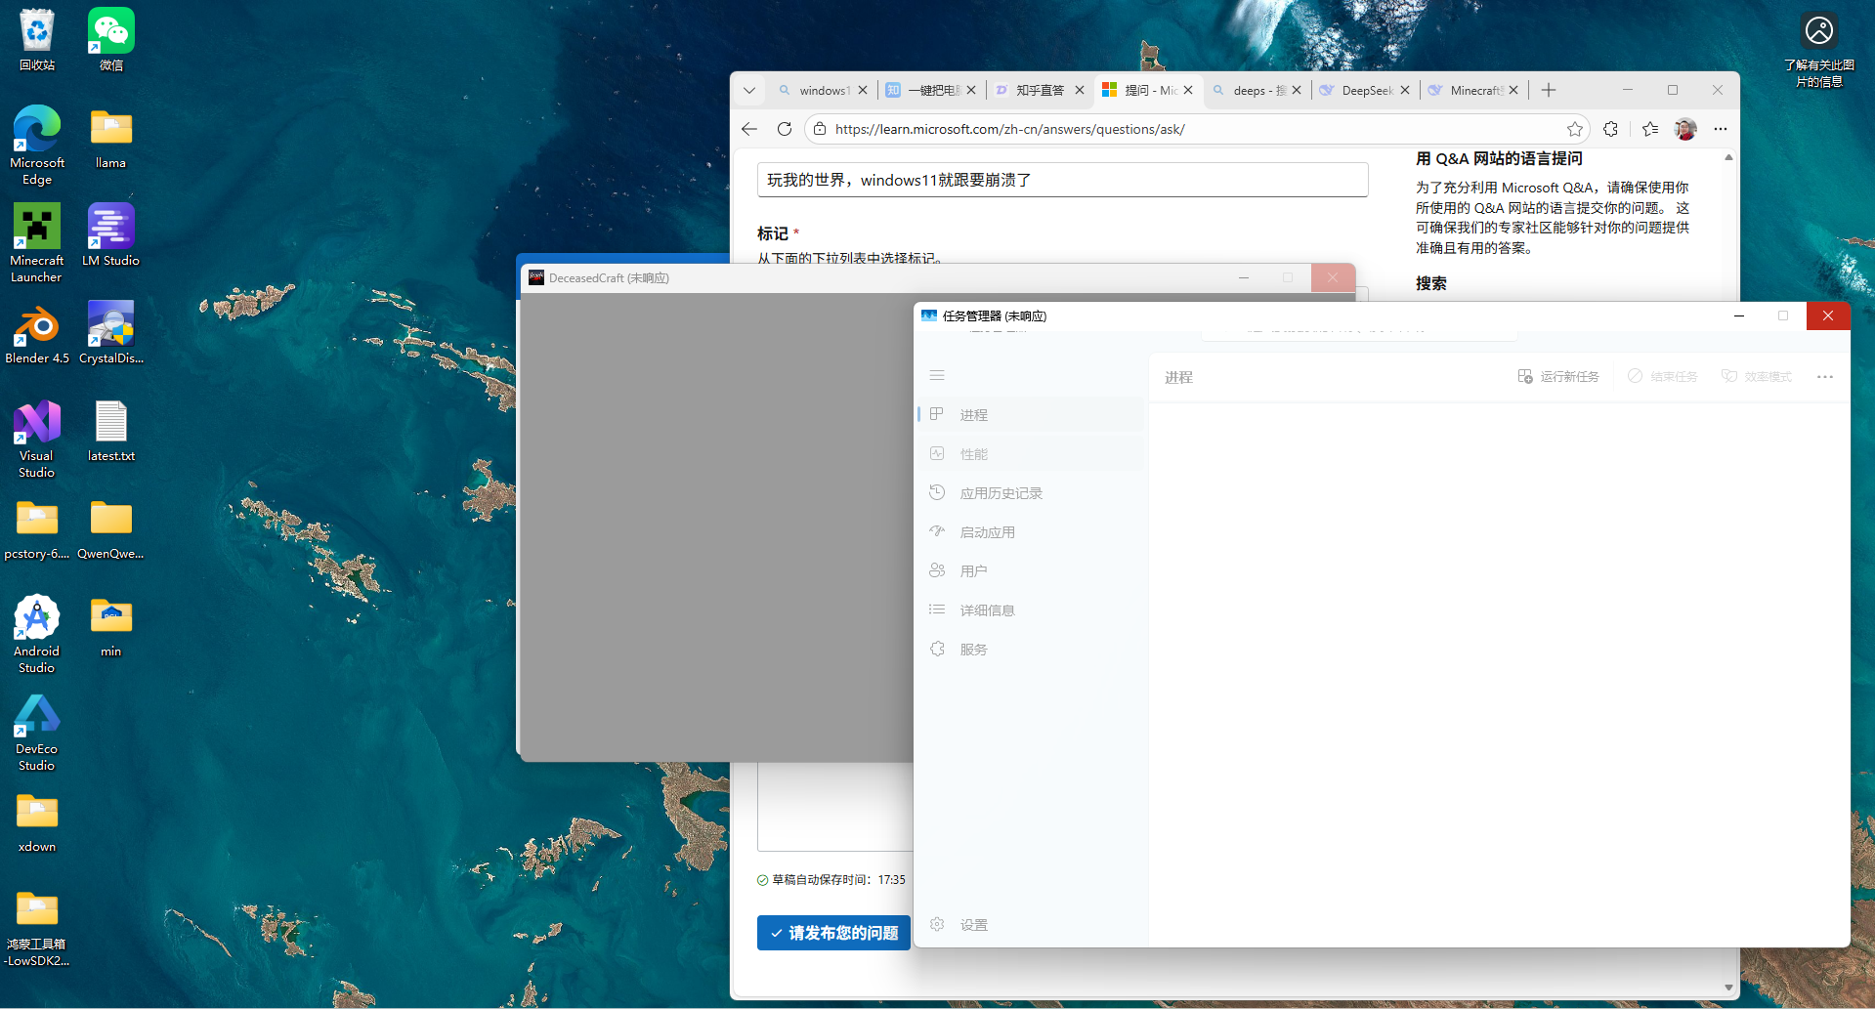Open Edge settings menu via ellipsis
Viewport: 1875px width, 1009px height.
point(1720,129)
